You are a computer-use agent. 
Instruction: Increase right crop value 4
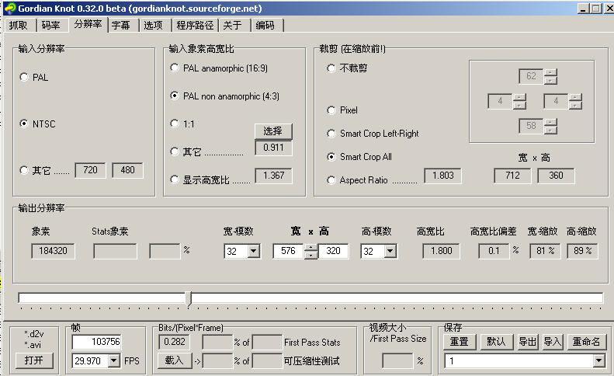(x=576, y=97)
